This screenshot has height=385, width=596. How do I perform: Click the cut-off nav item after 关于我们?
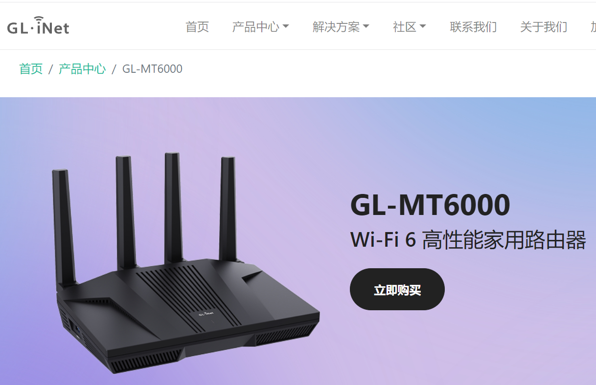(x=593, y=26)
